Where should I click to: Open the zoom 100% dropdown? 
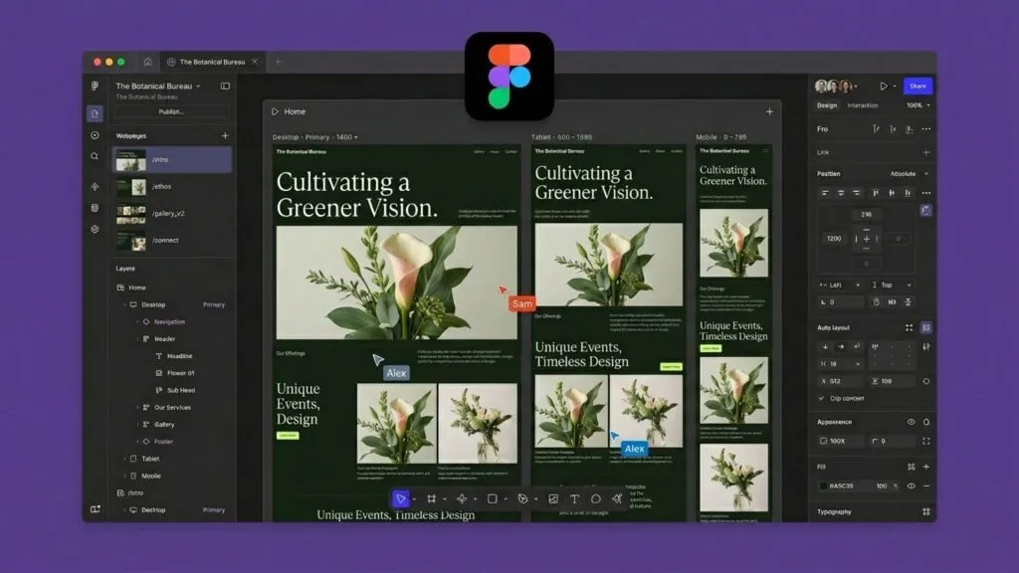(x=917, y=105)
